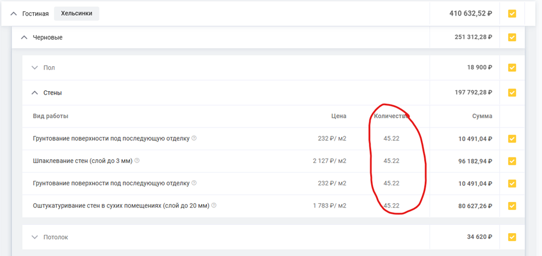Select quantity 45.22 in Шпаклевание стен row
Image resolution: width=542 pixels, height=256 pixels.
point(391,161)
